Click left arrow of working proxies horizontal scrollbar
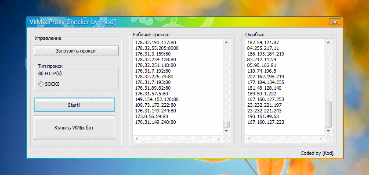Viewport: 369px width, 175px height. [x=136, y=139]
